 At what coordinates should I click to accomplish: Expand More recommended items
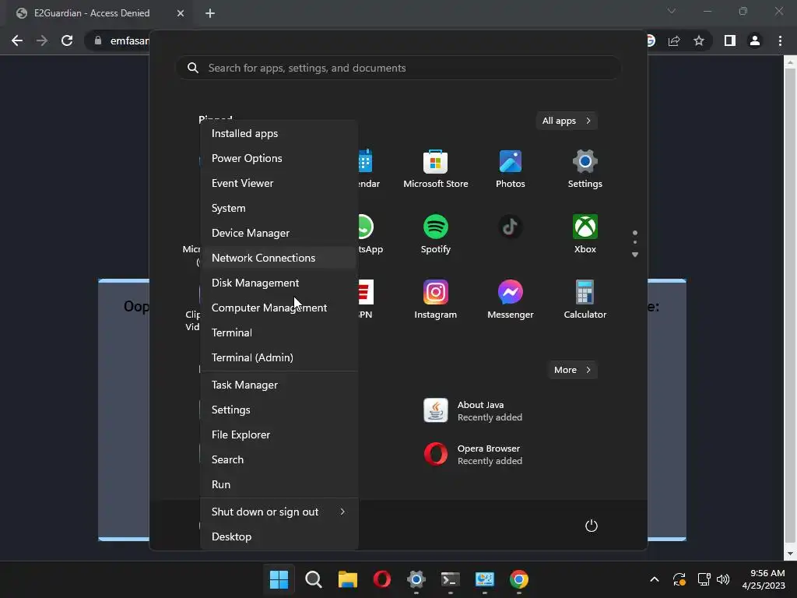pos(572,370)
